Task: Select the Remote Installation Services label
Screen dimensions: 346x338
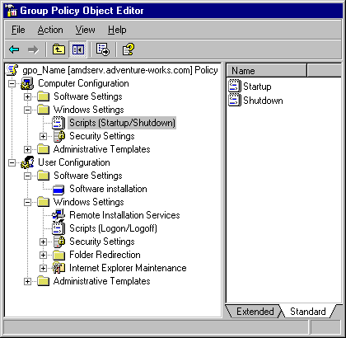Action: pyautogui.click(x=124, y=215)
